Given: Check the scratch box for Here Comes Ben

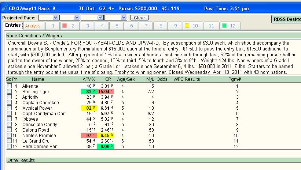Looking at the screenshot, I should 9,146.
